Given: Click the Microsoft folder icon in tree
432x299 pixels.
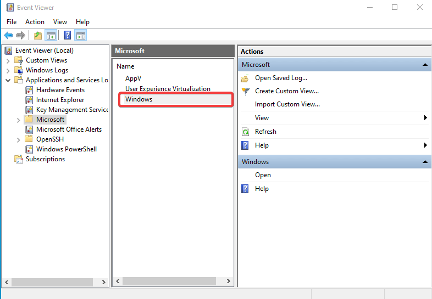Looking at the screenshot, I should 29,119.
